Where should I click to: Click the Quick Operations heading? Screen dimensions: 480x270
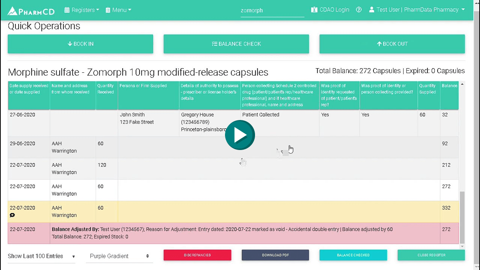tap(44, 26)
